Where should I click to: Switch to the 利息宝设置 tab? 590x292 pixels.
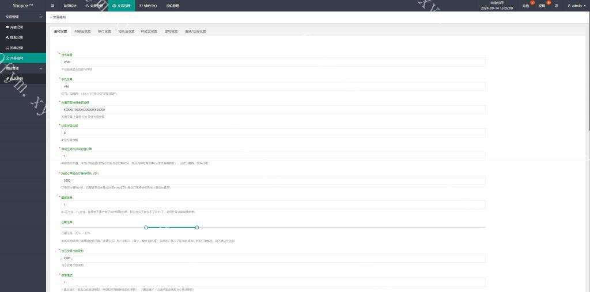(x=82, y=32)
